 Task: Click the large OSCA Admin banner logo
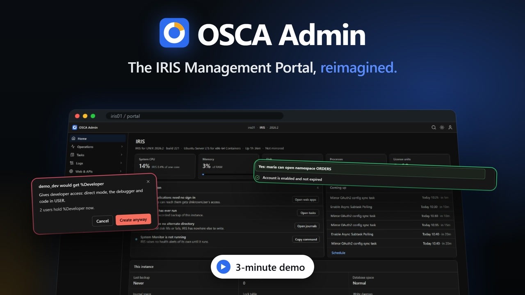pyautogui.click(x=174, y=33)
